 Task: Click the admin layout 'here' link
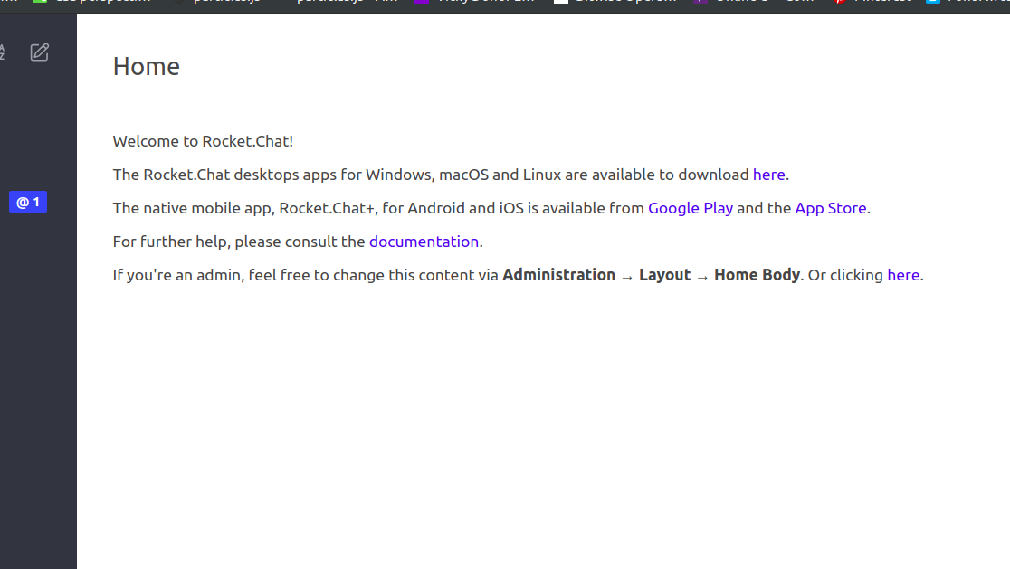(902, 275)
